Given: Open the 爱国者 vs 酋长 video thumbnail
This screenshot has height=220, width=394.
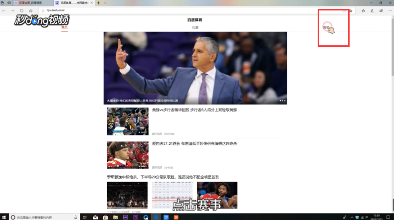Looking at the screenshot, I should point(128,155).
